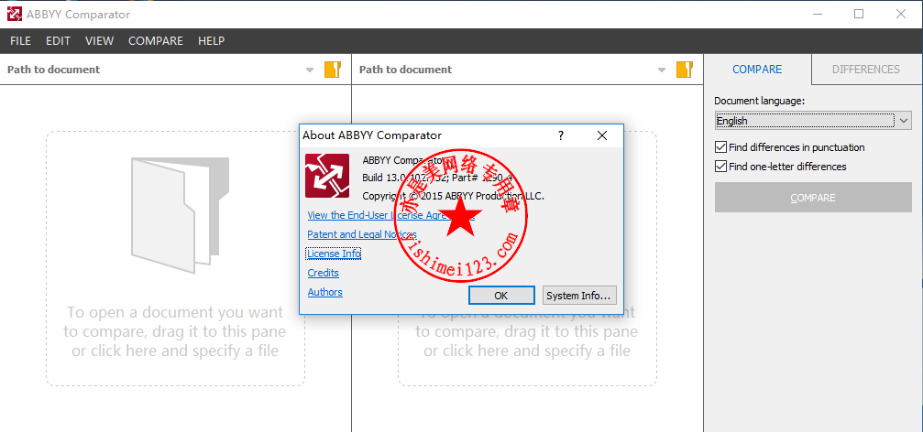Click the yellow open-file icon in left pane
923x432 pixels.
333,70
